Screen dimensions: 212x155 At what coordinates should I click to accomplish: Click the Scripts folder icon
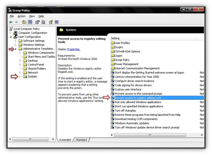pos(113,47)
